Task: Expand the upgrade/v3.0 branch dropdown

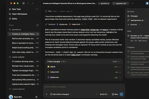Action: 120,3
